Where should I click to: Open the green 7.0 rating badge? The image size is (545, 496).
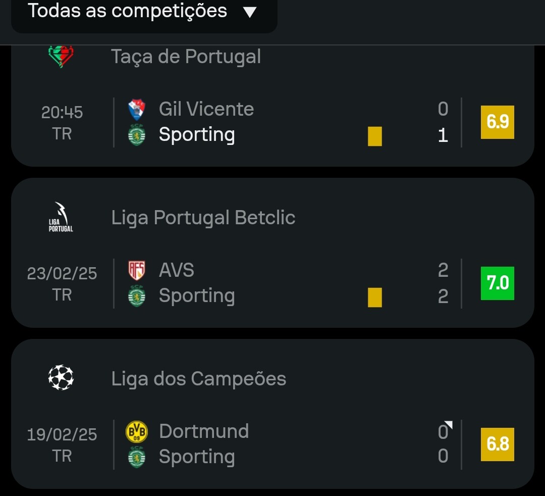497,283
